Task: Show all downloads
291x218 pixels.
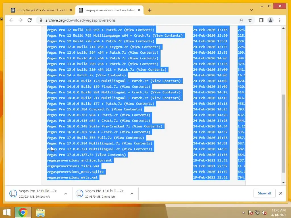Action: pyautogui.click(x=264, y=193)
